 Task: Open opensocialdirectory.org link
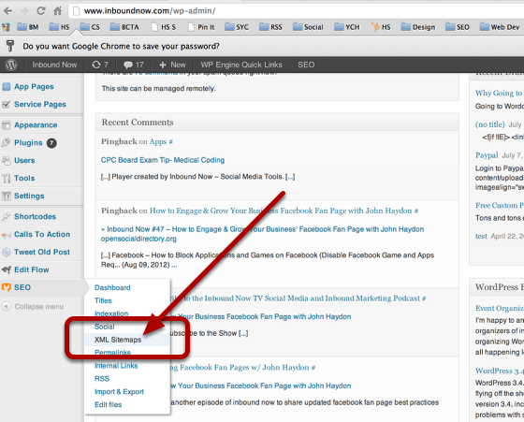tap(138, 239)
